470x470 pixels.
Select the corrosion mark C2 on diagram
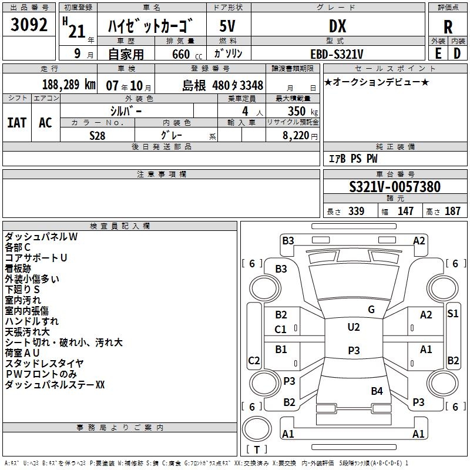254,360
